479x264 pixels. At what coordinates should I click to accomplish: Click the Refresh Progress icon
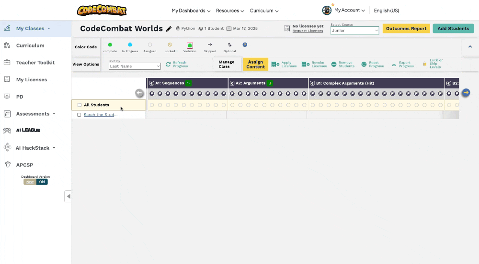[x=168, y=64]
